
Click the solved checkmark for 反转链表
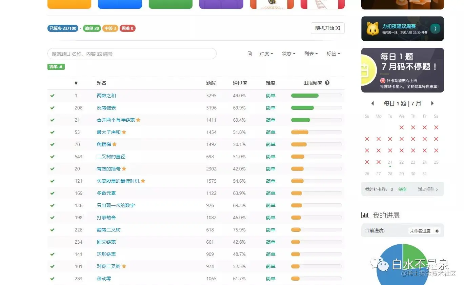click(52, 108)
